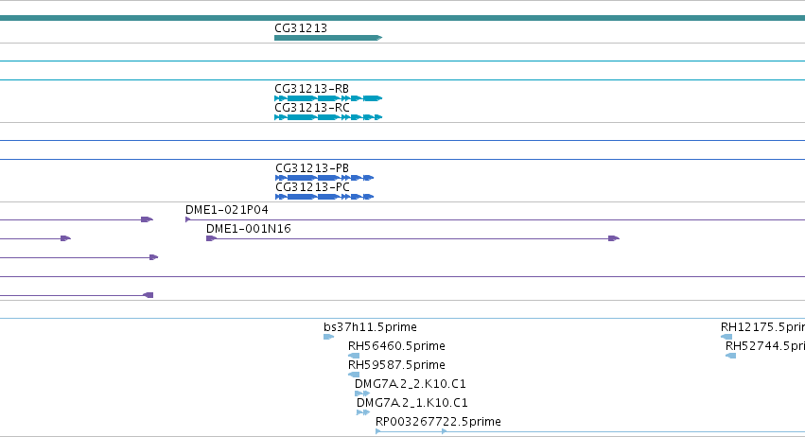This screenshot has height=437, width=805.
Task: Click the DMG7A.2_1.K10.C1 feature arrows
Action: tap(363, 412)
